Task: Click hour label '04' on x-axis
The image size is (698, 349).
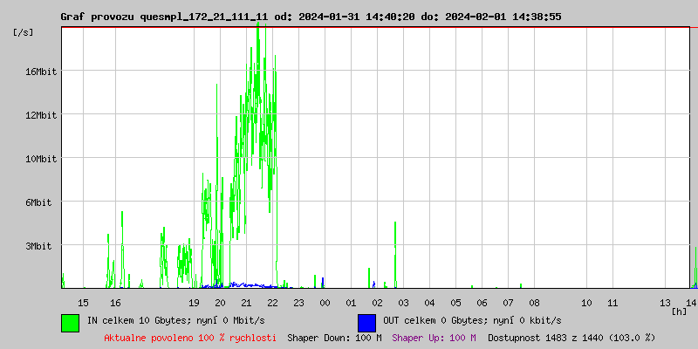Action: point(429,303)
